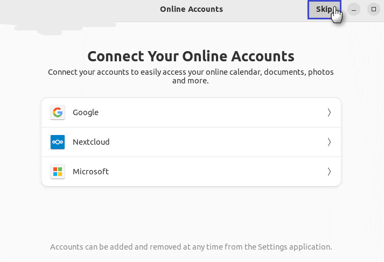Expand the Nextcloud account chevron arrow
Screen dimensions: 384x262
pos(329,142)
